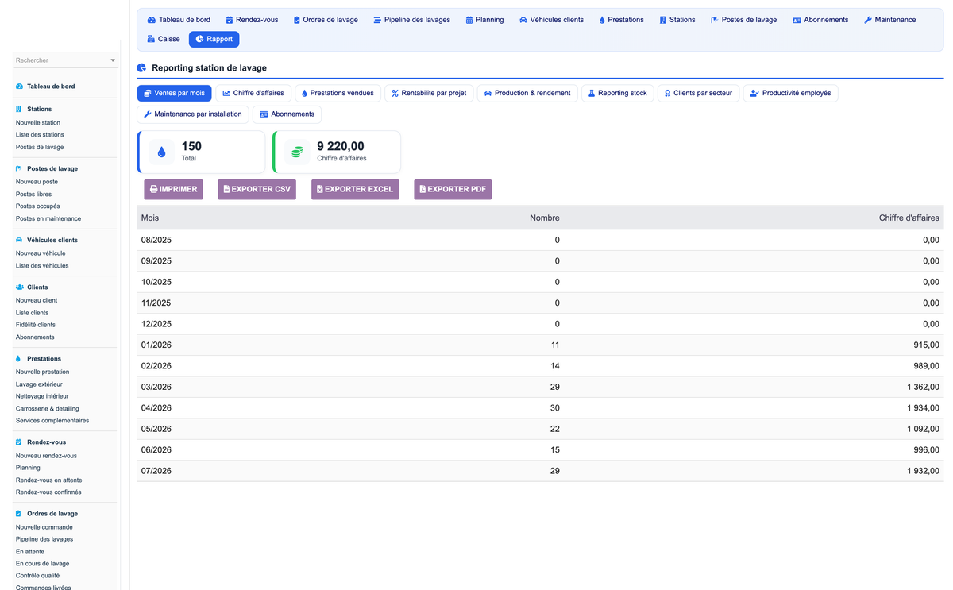
Task: Click the sidebar Véhicules clients car icon
Action: point(19,240)
